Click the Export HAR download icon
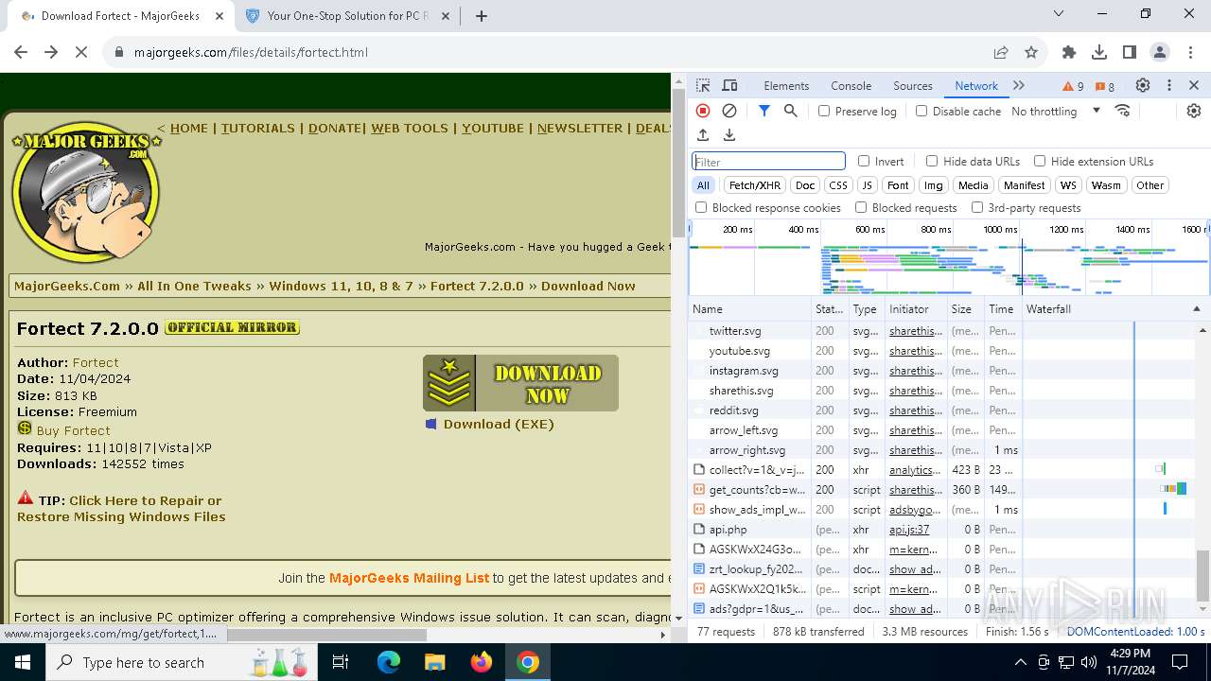The width and height of the screenshot is (1211, 681). tap(729, 135)
